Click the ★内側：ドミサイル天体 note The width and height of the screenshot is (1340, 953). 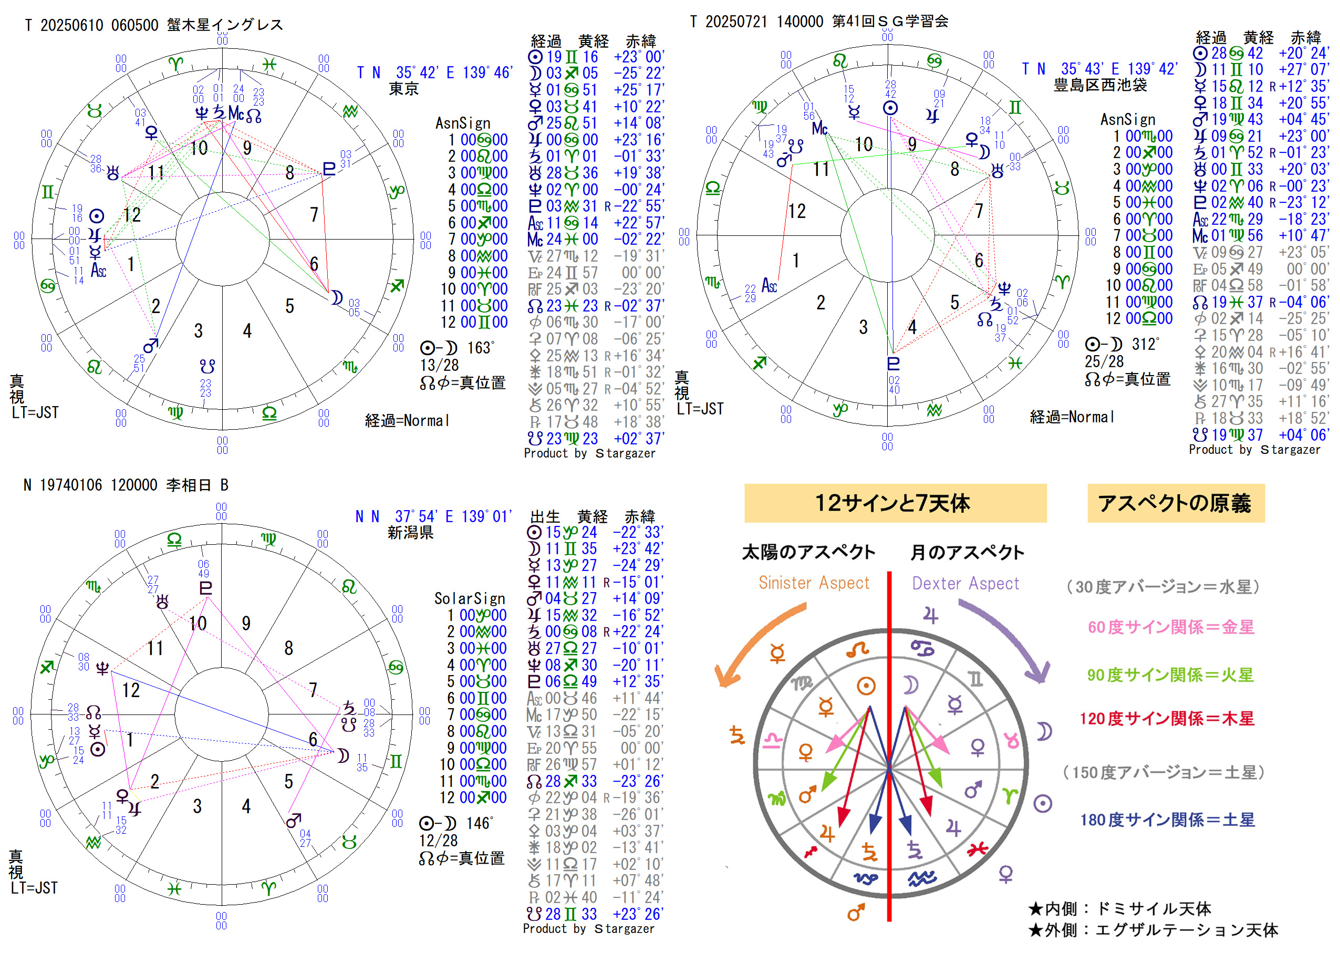point(1119,908)
